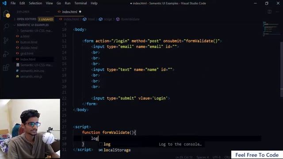Open semantic.min.css in the explorer
This screenshot has width=283, height=159.
pyautogui.click(x=32, y=71)
